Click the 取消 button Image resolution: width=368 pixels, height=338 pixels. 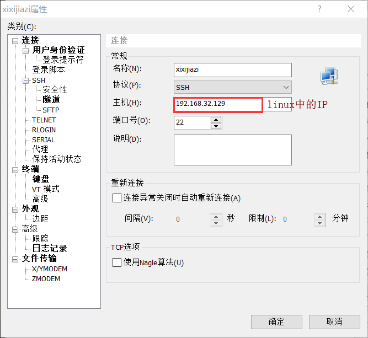[x=334, y=322]
